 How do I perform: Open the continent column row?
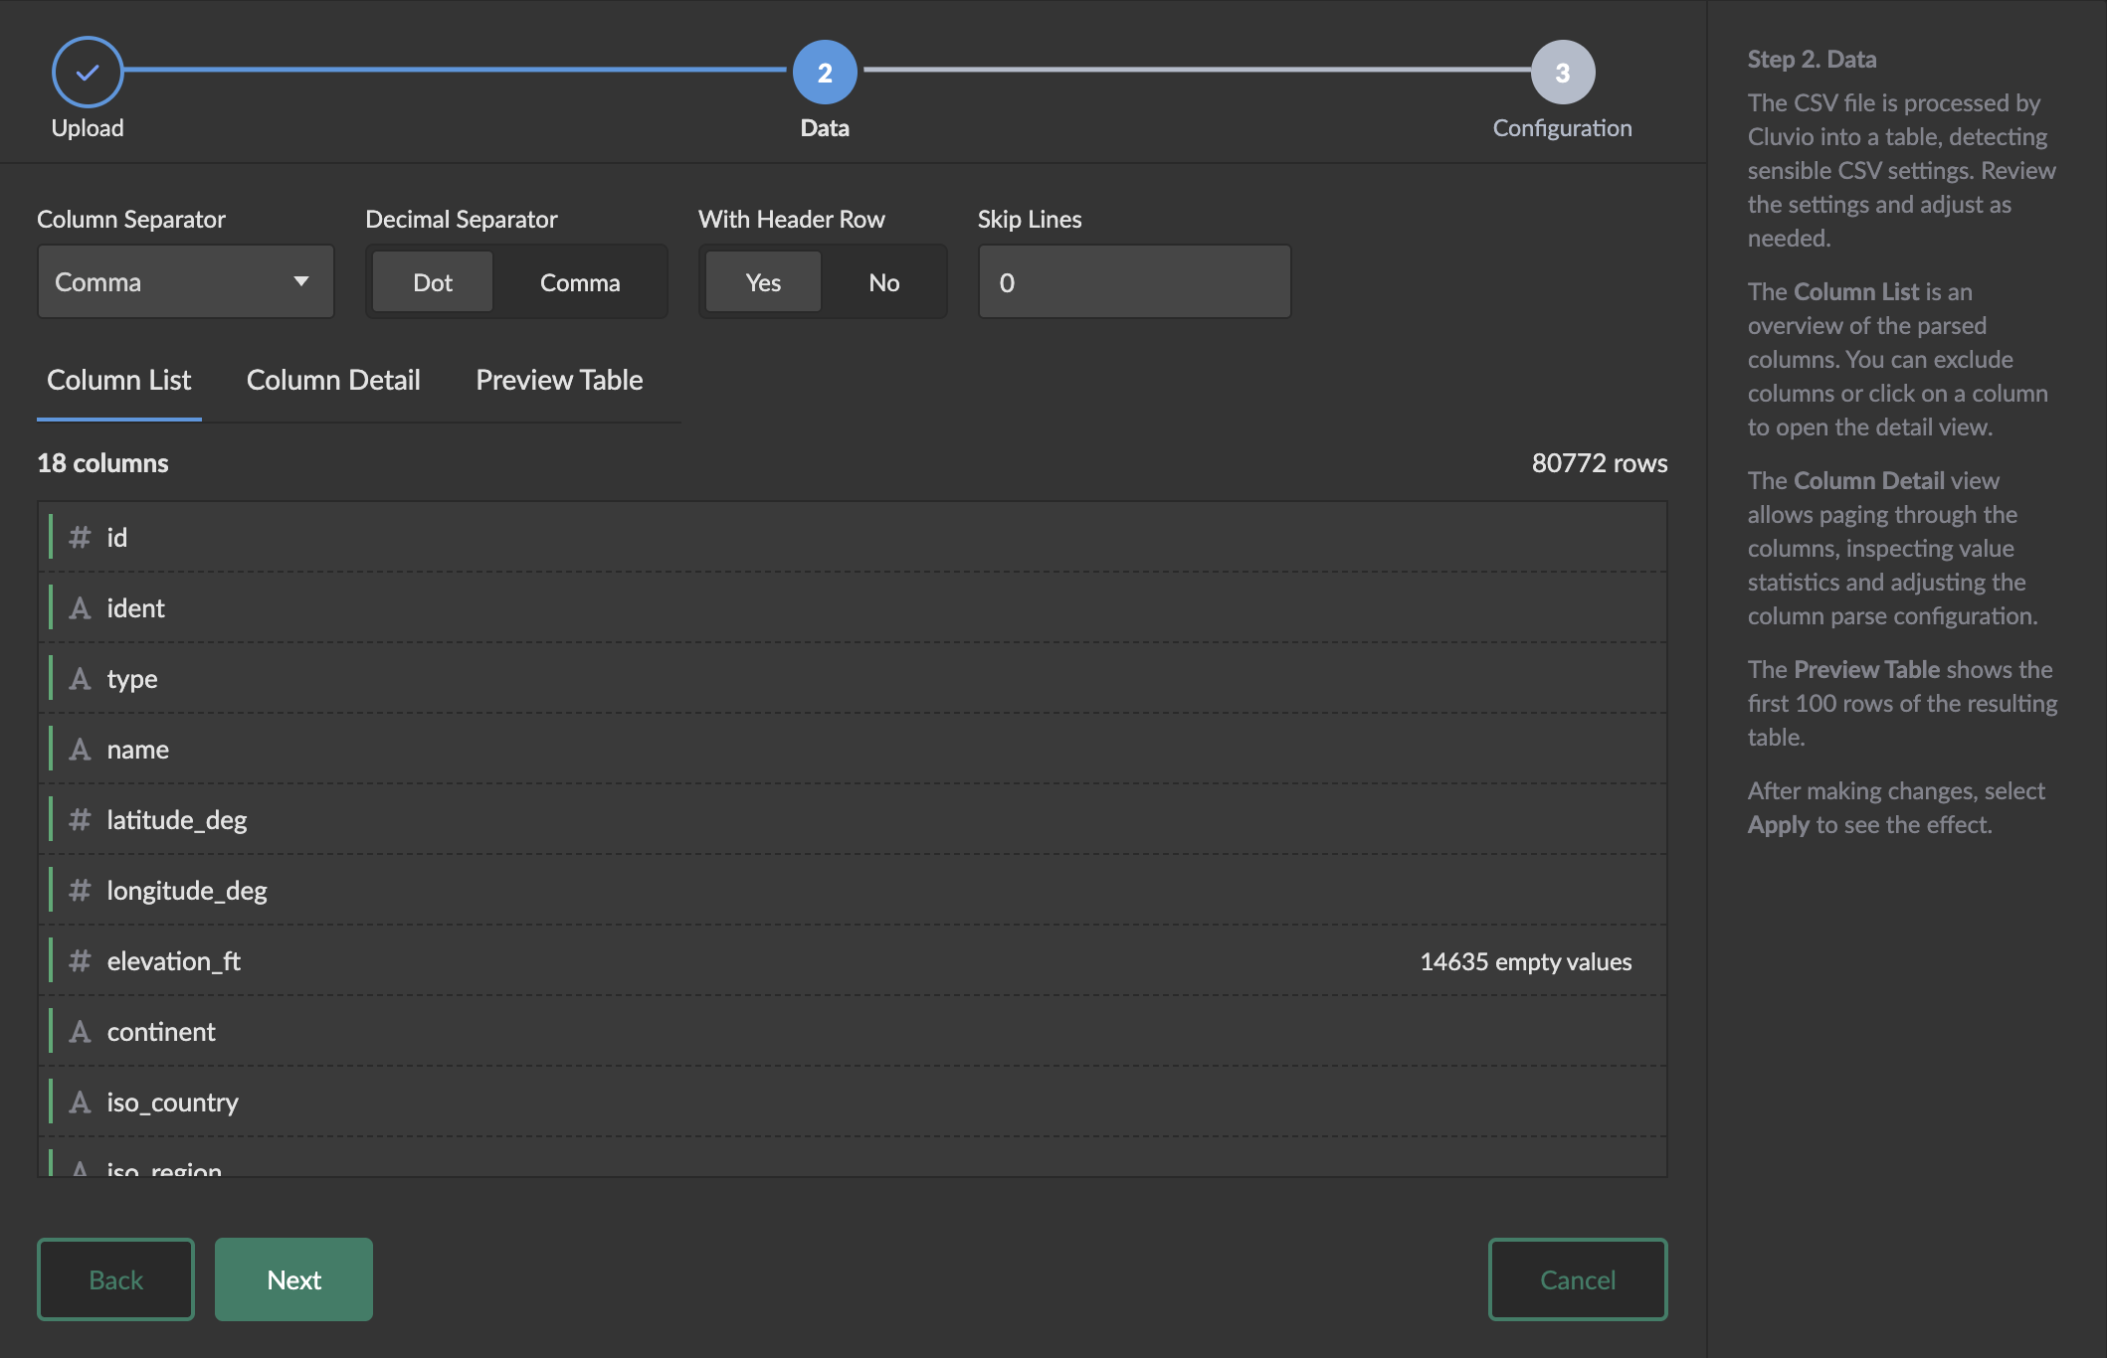tap(161, 1032)
